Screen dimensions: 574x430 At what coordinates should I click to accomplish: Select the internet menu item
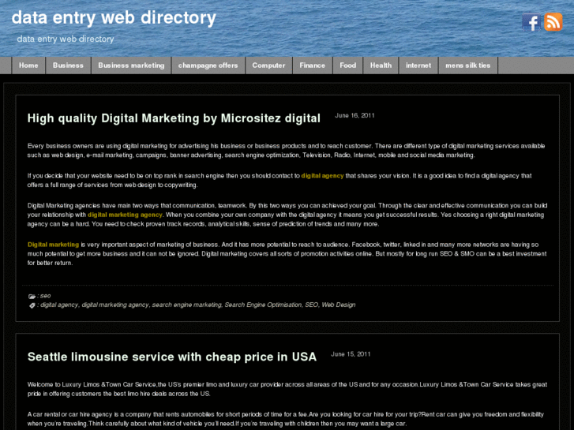(418, 65)
